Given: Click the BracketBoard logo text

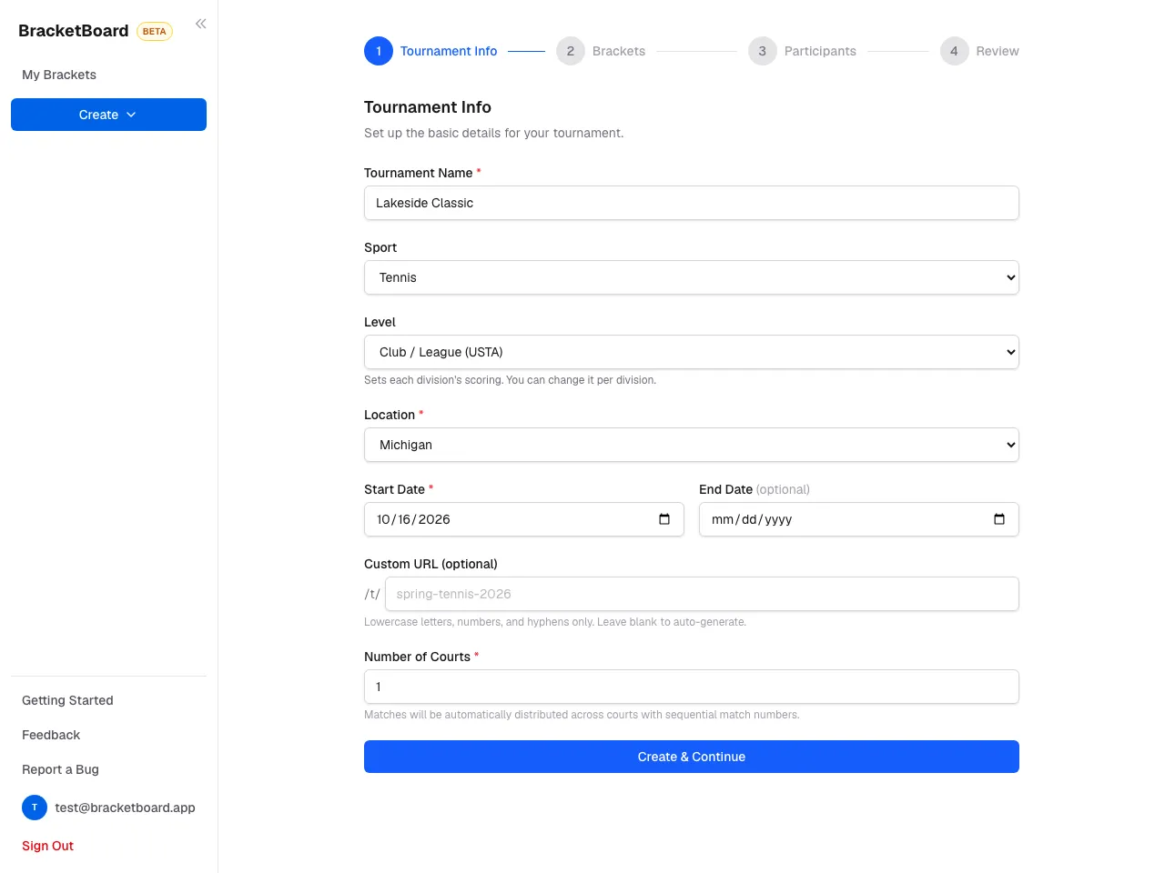Looking at the screenshot, I should [74, 31].
